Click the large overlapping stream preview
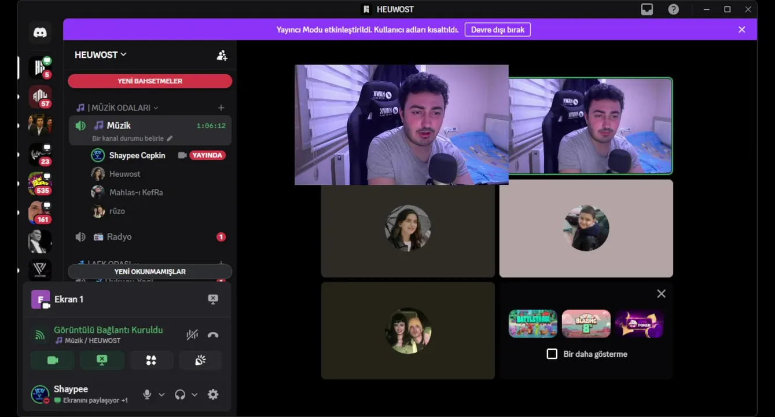The height and width of the screenshot is (417, 775). click(401, 125)
